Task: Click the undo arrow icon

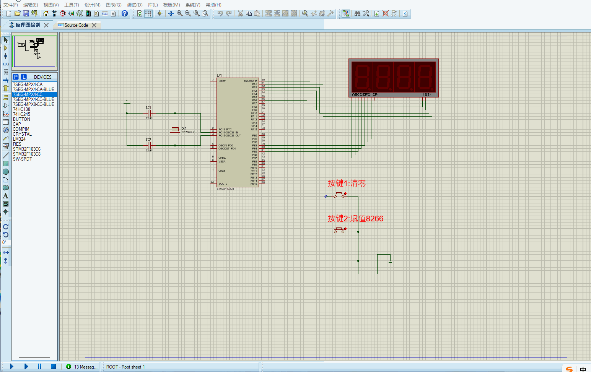Action: pos(220,13)
